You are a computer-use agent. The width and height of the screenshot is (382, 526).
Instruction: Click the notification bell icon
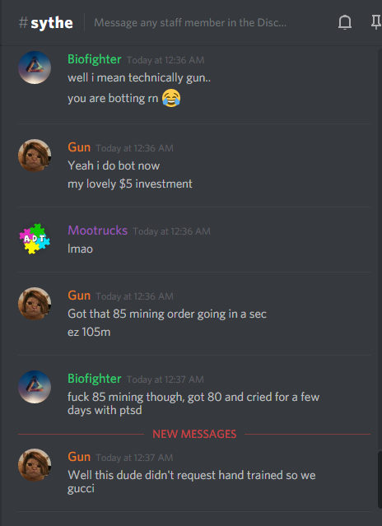(x=345, y=22)
